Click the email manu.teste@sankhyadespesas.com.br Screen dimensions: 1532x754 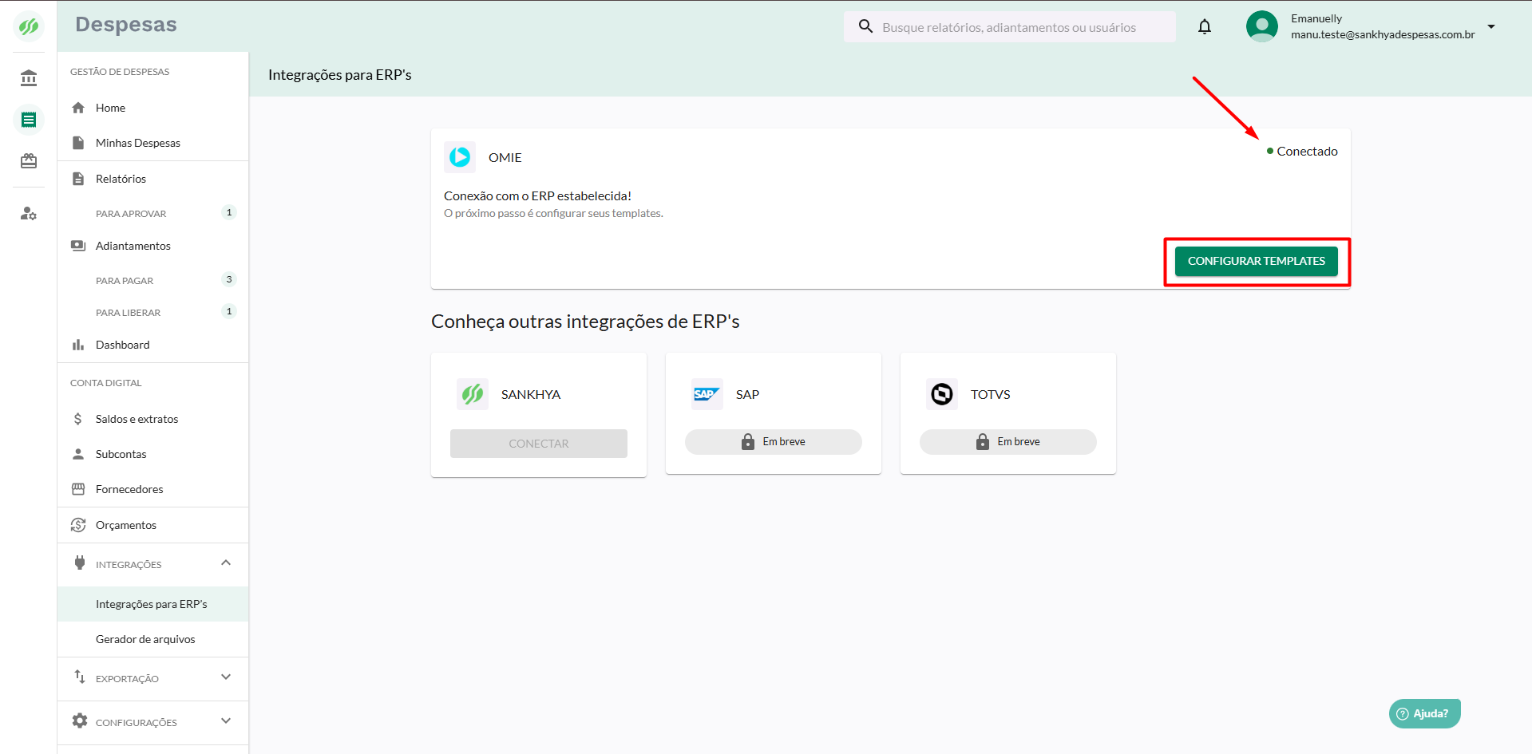(x=1383, y=34)
